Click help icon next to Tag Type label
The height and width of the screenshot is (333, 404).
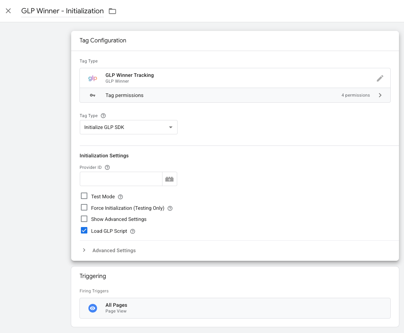104,116
